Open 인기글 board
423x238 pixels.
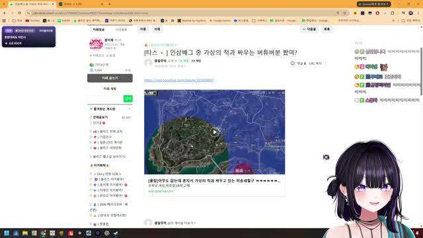[97, 123]
